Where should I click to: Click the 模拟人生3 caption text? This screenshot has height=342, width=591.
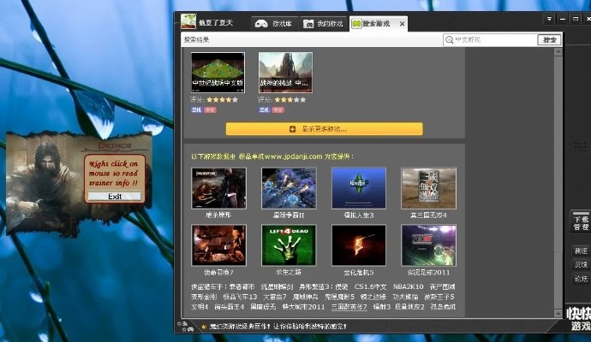[358, 215]
